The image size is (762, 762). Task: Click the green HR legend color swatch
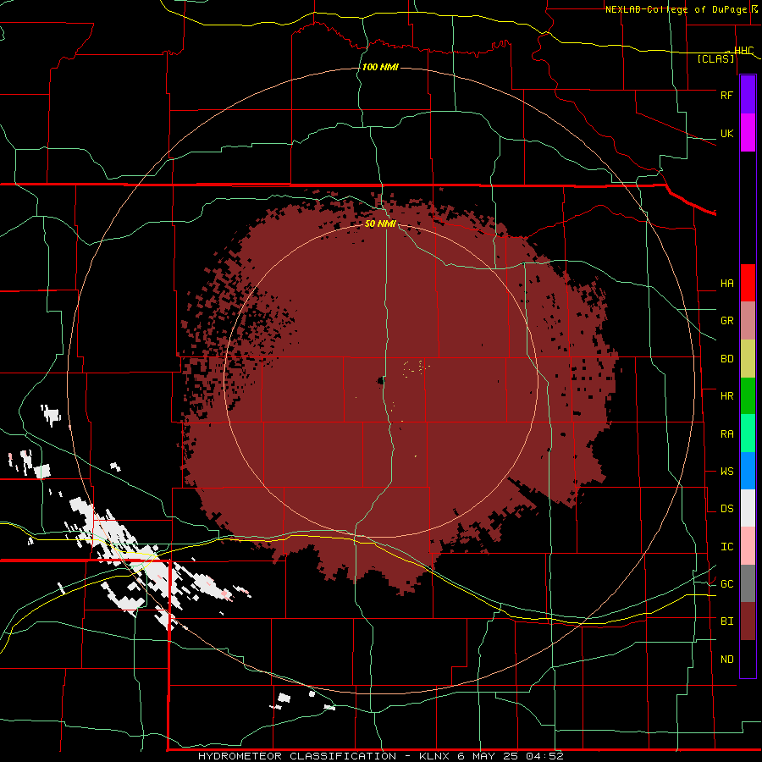pos(748,396)
